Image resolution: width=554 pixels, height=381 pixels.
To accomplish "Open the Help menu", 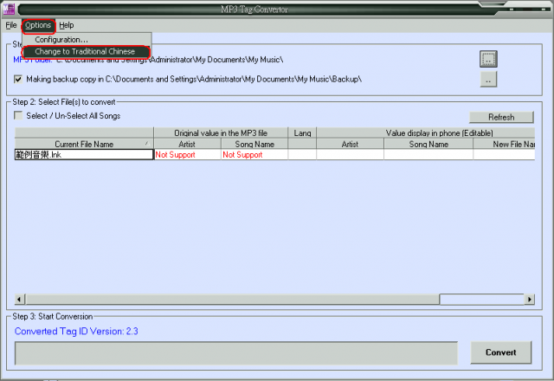I will pyautogui.click(x=67, y=25).
